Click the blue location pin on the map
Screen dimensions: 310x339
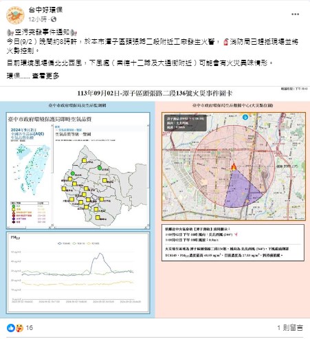(x=245, y=117)
